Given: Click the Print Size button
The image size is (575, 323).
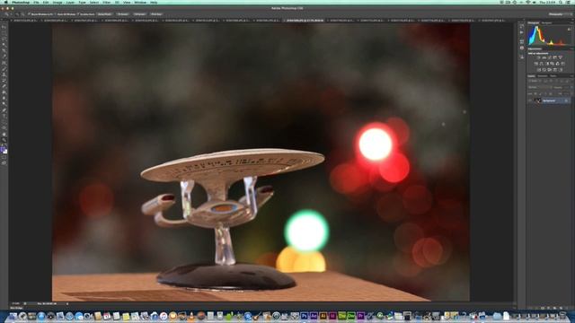Looking at the screenshot, I should coord(156,14).
